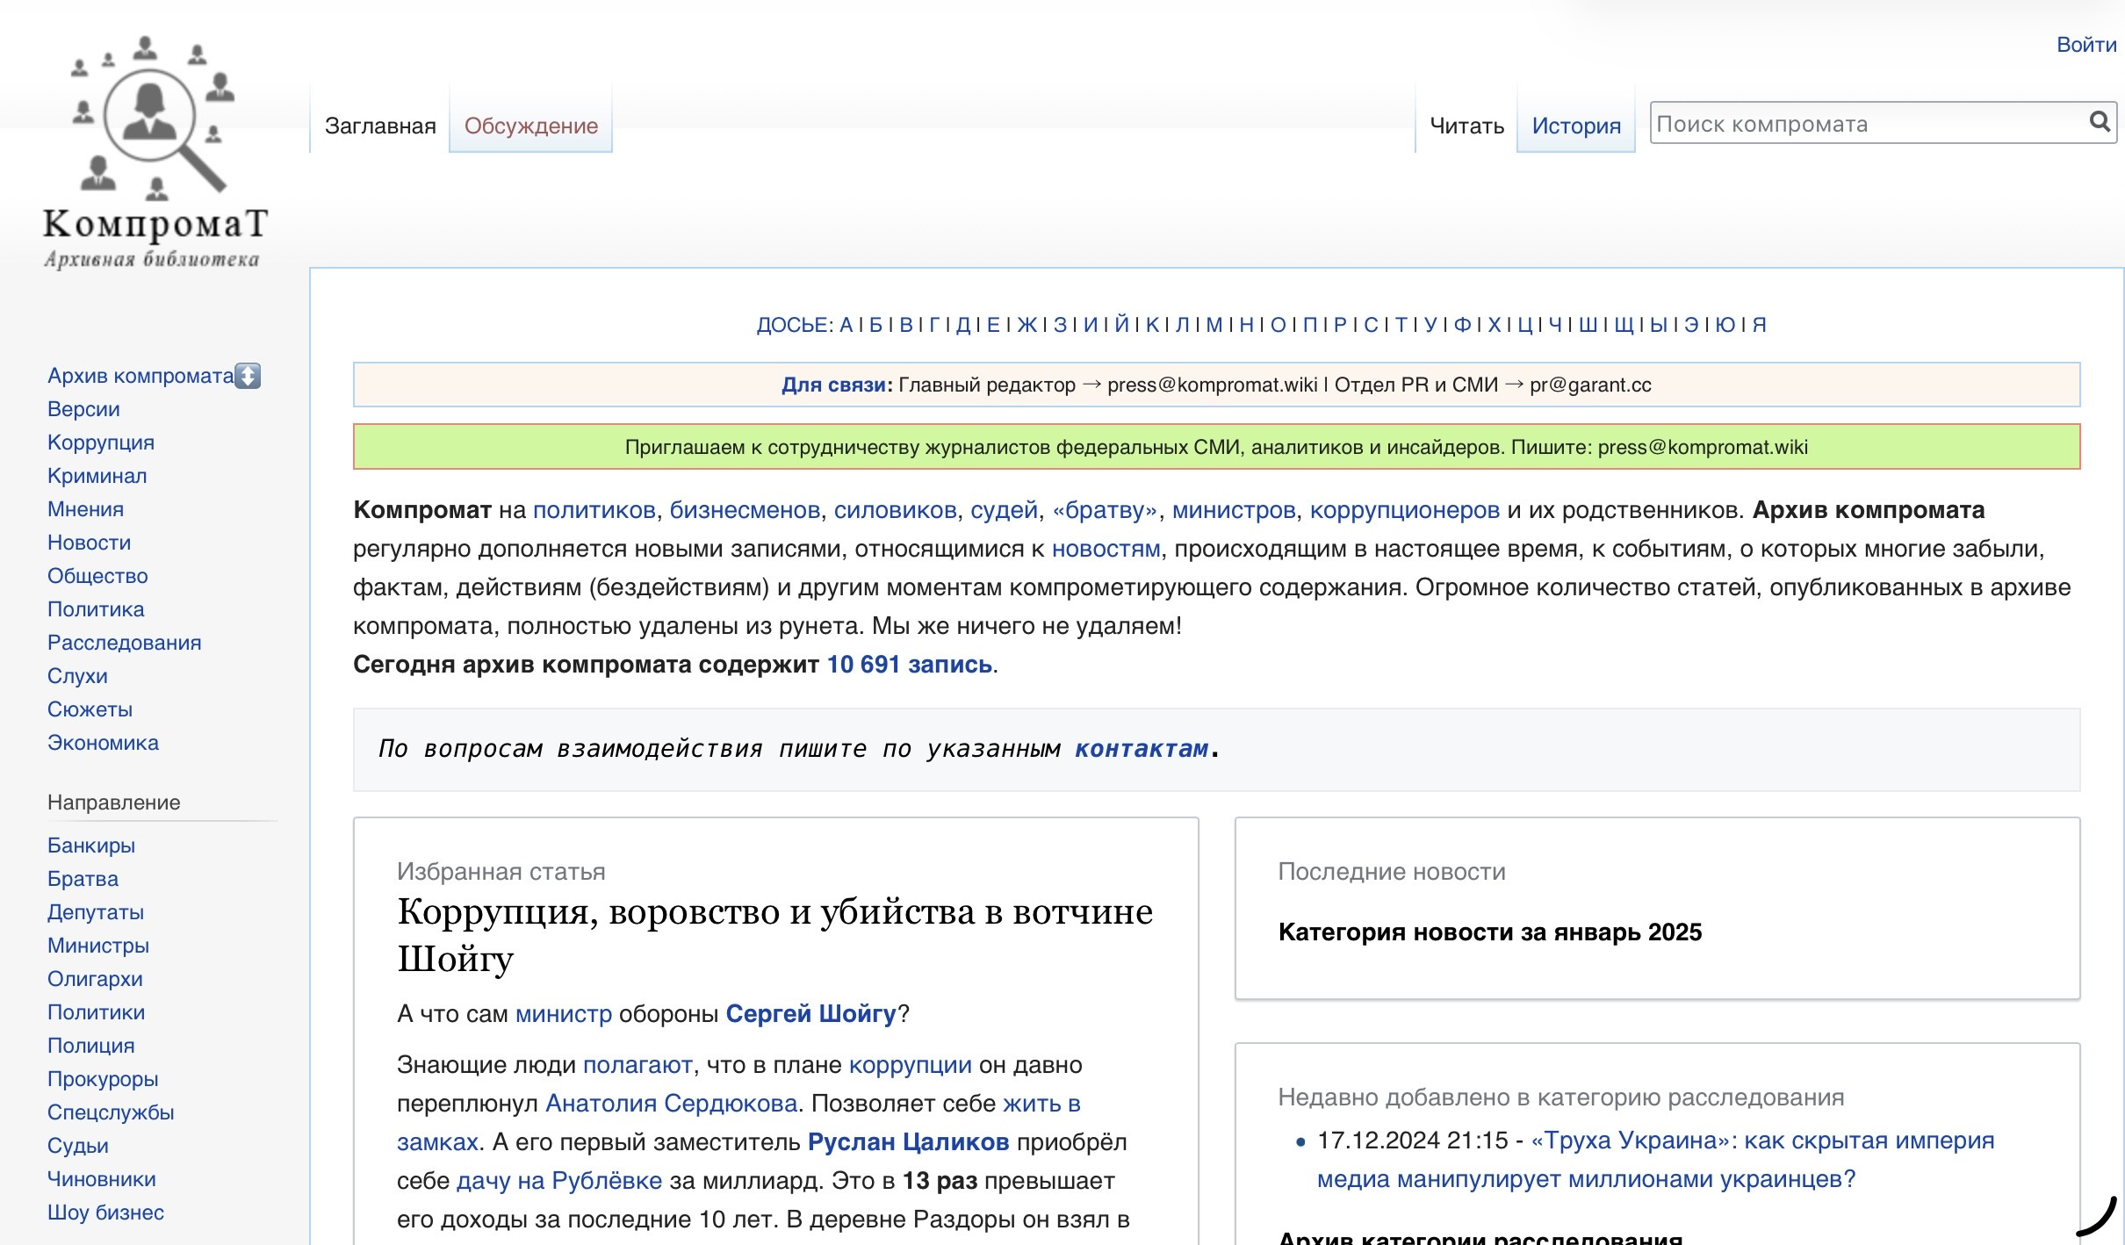The height and width of the screenshot is (1245, 2125).
Task: Open the Анатолия Сердюкова link
Action: pyautogui.click(x=671, y=1104)
